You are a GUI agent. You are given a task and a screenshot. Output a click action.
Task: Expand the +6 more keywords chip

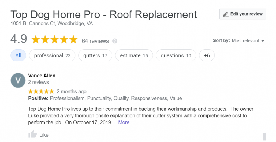207,55
